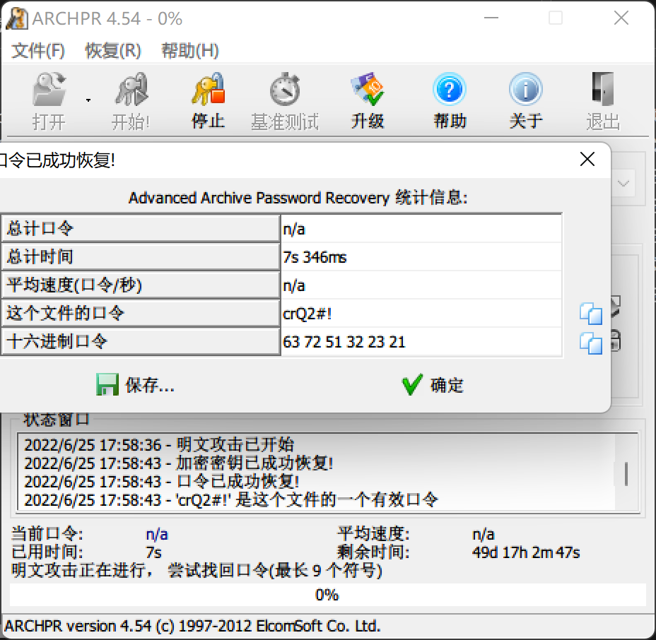Click the 总计口令 row label
This screenshot has height=640, width=656.
(x=141, y=229)
